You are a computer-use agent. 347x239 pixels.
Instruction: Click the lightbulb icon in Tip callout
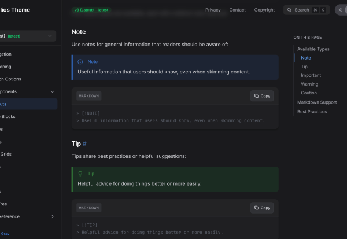[x=80, y=174]
